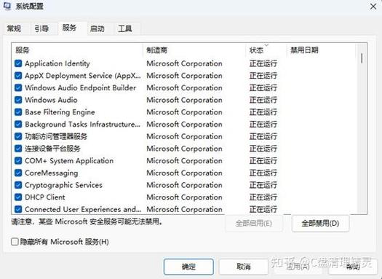Image resolution: width=382 pixels, height=279 pixels.
Task: Check 隐藏所有 Microsoft 服务 option
Action: pyautogui.click(x=15, y=242)
